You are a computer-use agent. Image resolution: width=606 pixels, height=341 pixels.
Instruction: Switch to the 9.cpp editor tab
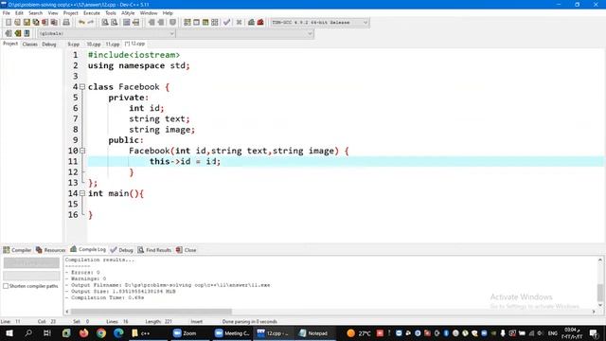click(74, 45)
